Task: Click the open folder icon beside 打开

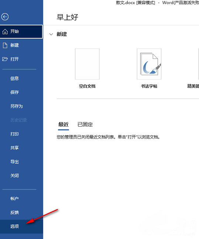Action: click(x=5, y=59)
